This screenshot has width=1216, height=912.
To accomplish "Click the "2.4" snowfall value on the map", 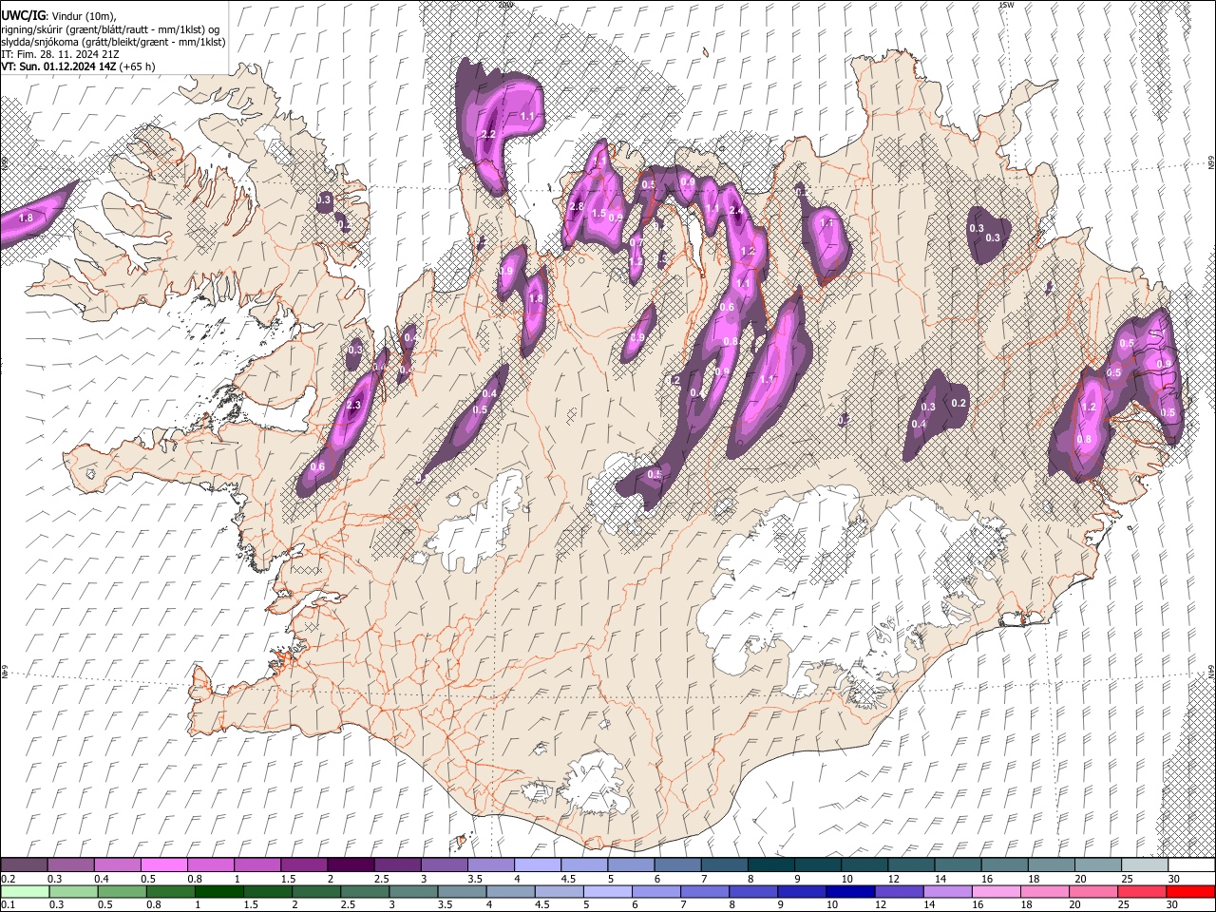I will (735, 211).
